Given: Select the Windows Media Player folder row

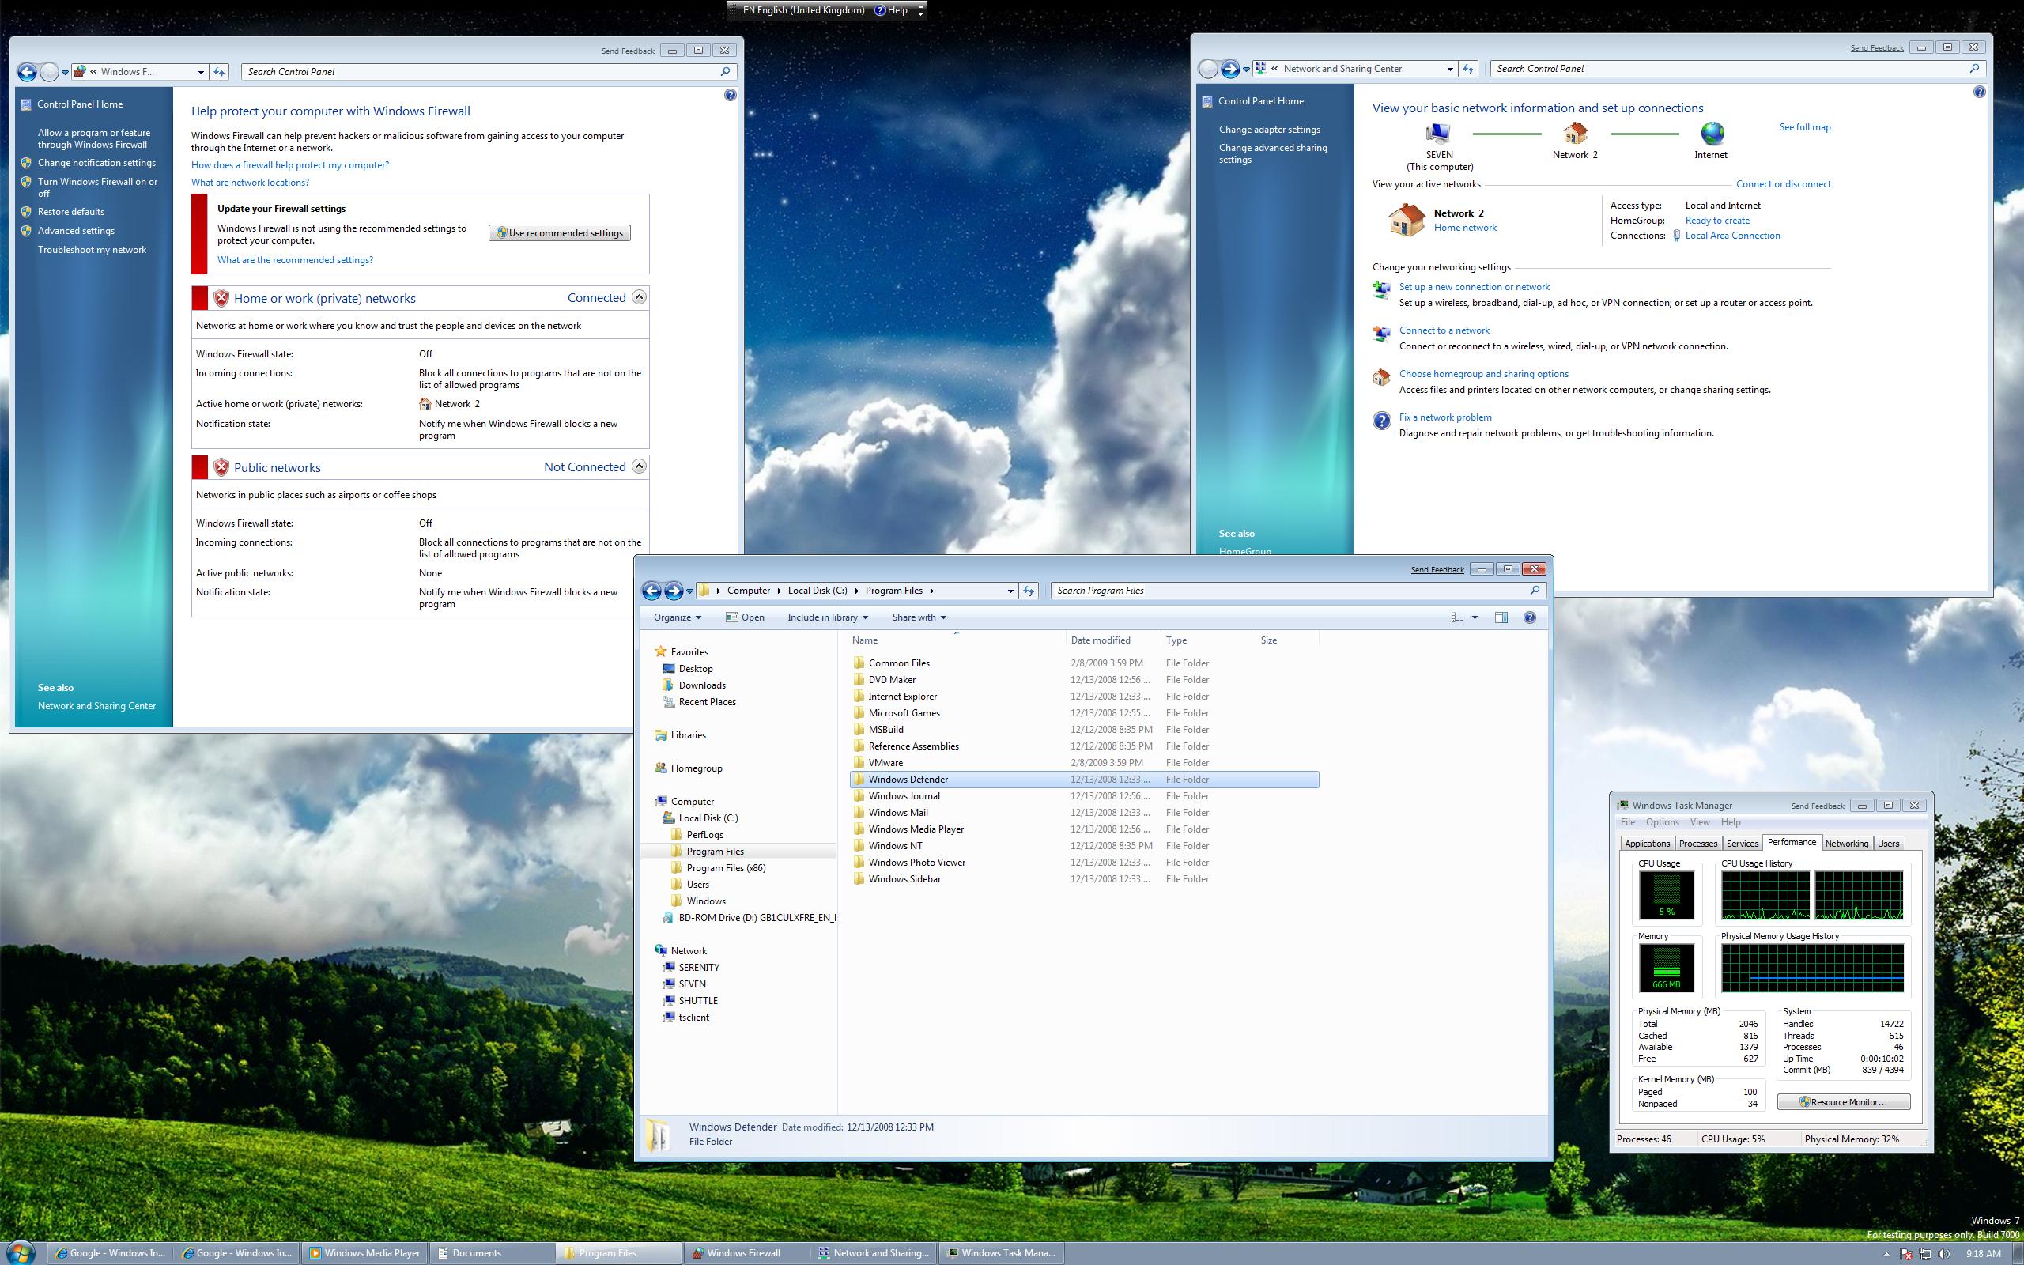Looking at the screenshot, I should [1084, 829].
